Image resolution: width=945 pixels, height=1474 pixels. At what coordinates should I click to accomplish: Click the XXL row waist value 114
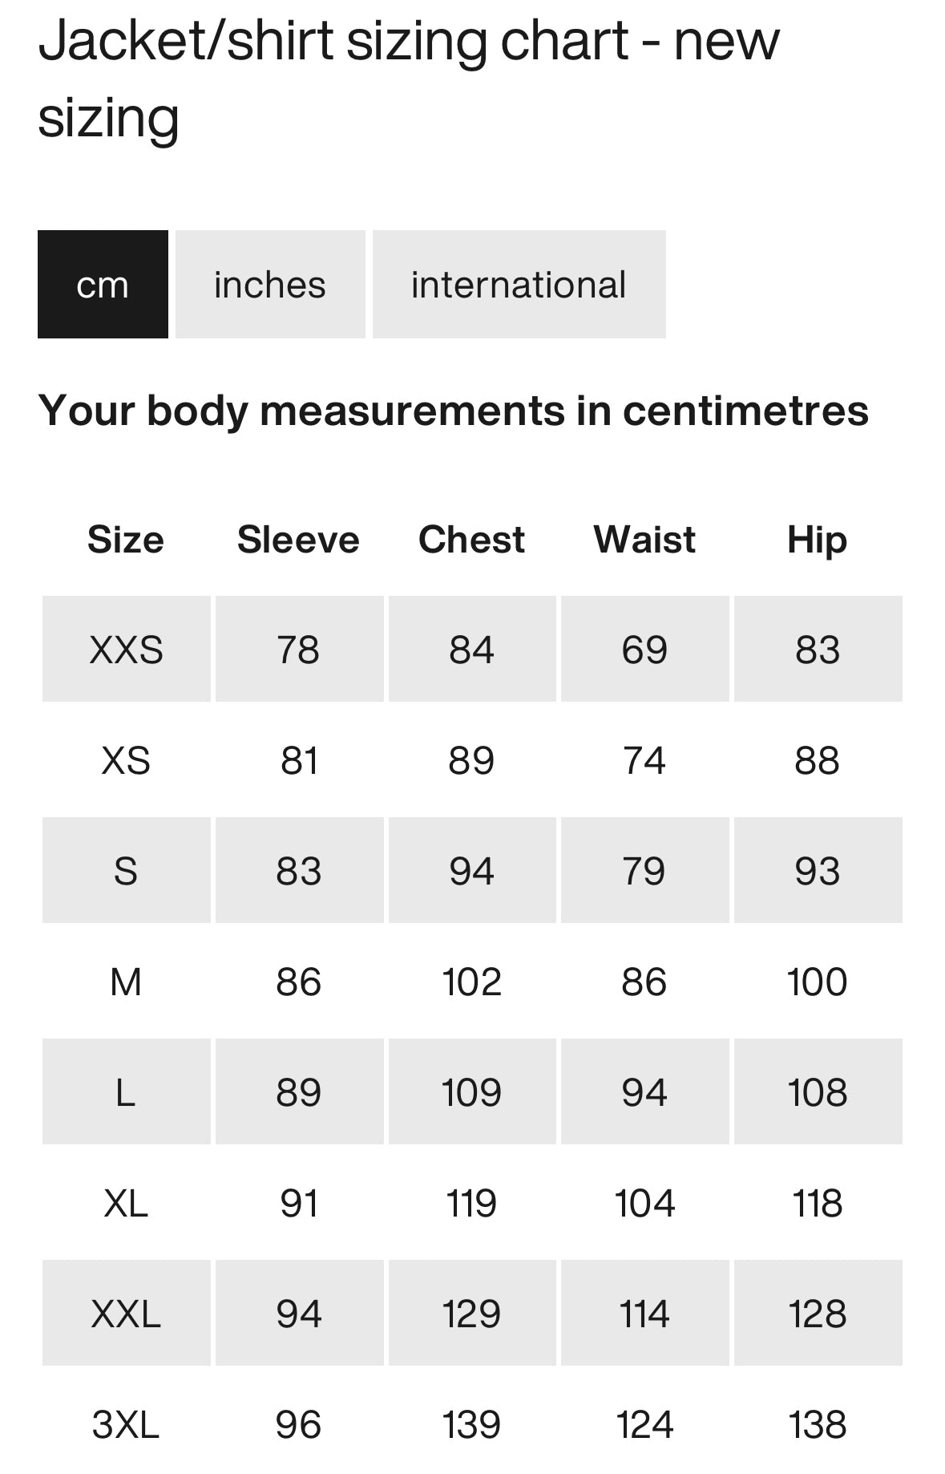point(644,1314)
